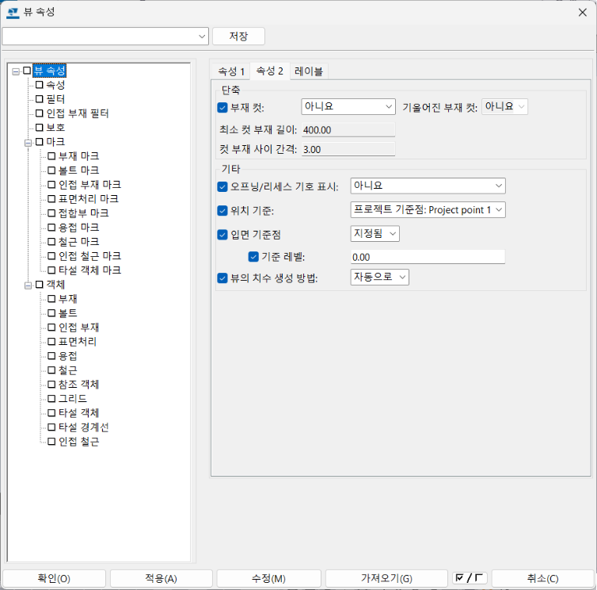Screen dimensions: 597x590
Task: Open the 뷰의 치수 생성 방법 dropdown
Action: tap(379, 277)
